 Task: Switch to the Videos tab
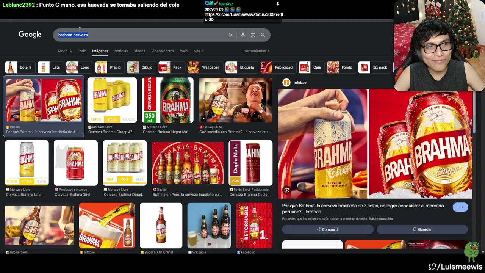point(139,51)
